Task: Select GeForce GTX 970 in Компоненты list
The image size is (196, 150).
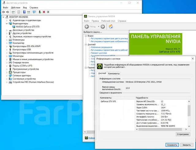Action: coord(108,102)
